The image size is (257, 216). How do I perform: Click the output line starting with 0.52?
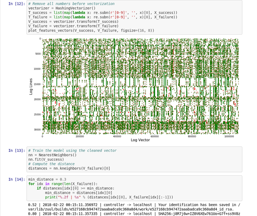(x=133, y=205)
